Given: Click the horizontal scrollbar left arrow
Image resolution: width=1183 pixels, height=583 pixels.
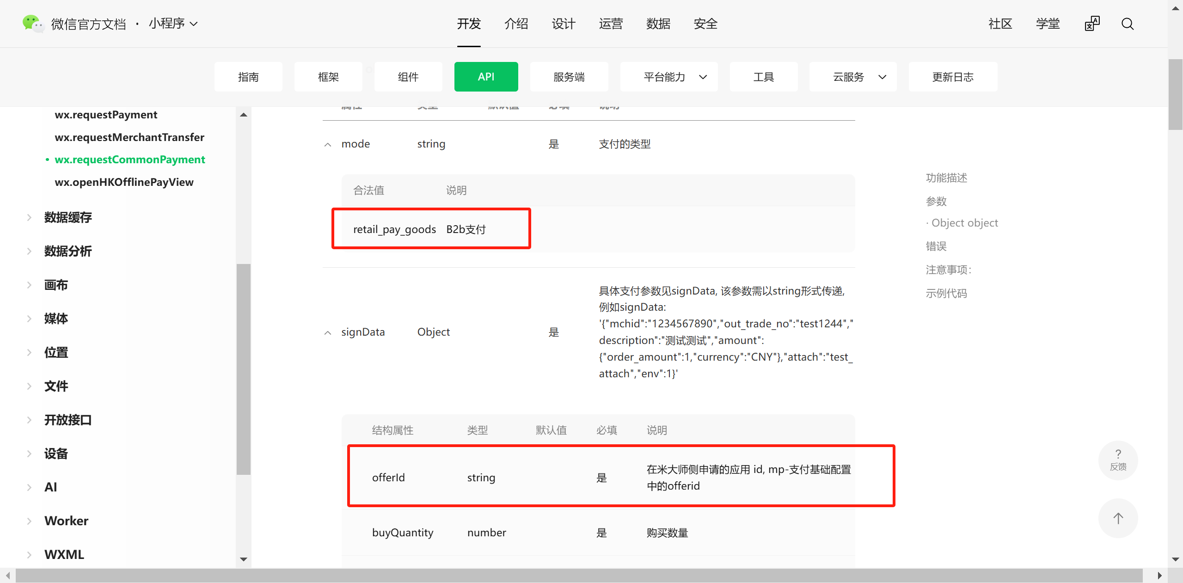Looking at the screenshot, I should tap(7, 576).
